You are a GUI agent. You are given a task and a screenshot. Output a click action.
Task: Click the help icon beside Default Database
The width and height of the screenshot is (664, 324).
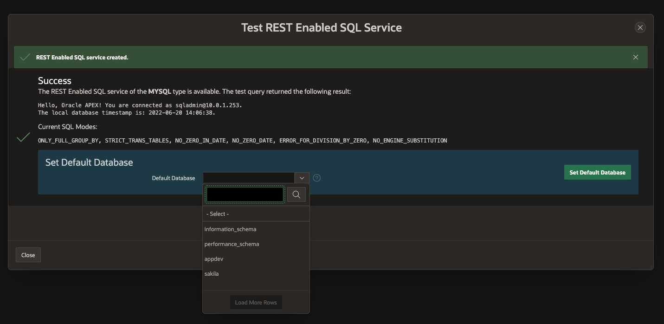coord(317,178)
